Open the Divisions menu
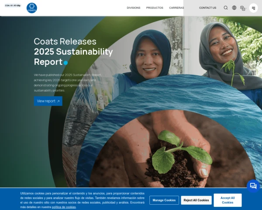Screen dimensions: 262x210 click(134, 8)
